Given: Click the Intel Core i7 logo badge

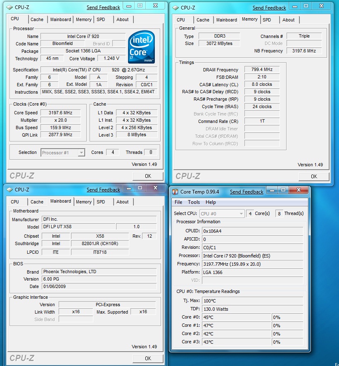Looking at the screenshot, I should pos(141,47).
